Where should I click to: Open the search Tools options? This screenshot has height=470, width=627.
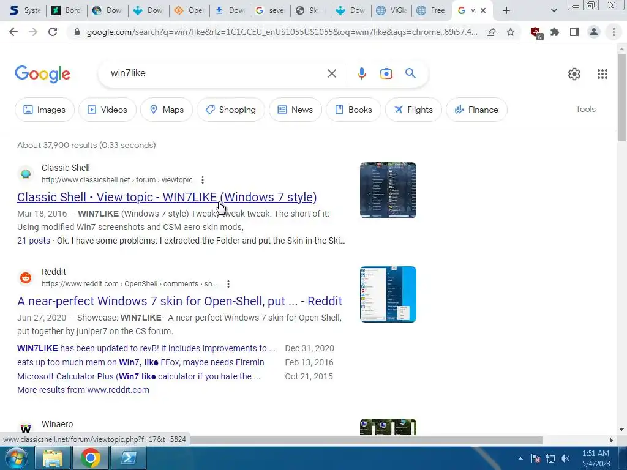(x=585, y=109)
